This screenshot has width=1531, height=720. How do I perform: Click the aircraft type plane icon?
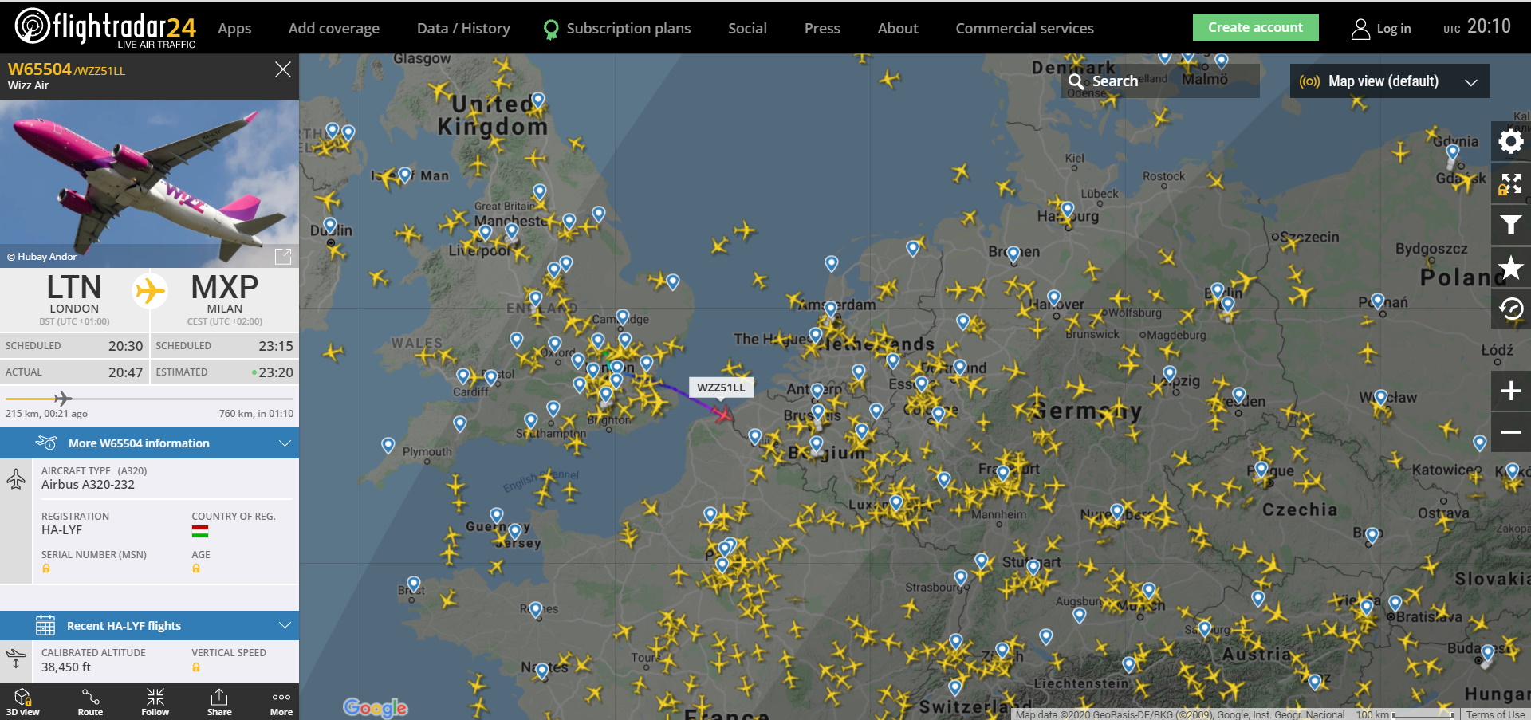[16, 478]
